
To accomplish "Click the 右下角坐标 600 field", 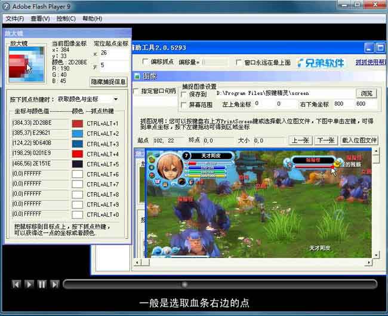I will pyautogui.click(x=366, y=104).
